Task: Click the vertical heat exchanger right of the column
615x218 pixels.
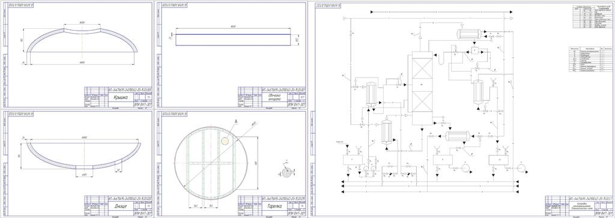Action: [479, 92]
